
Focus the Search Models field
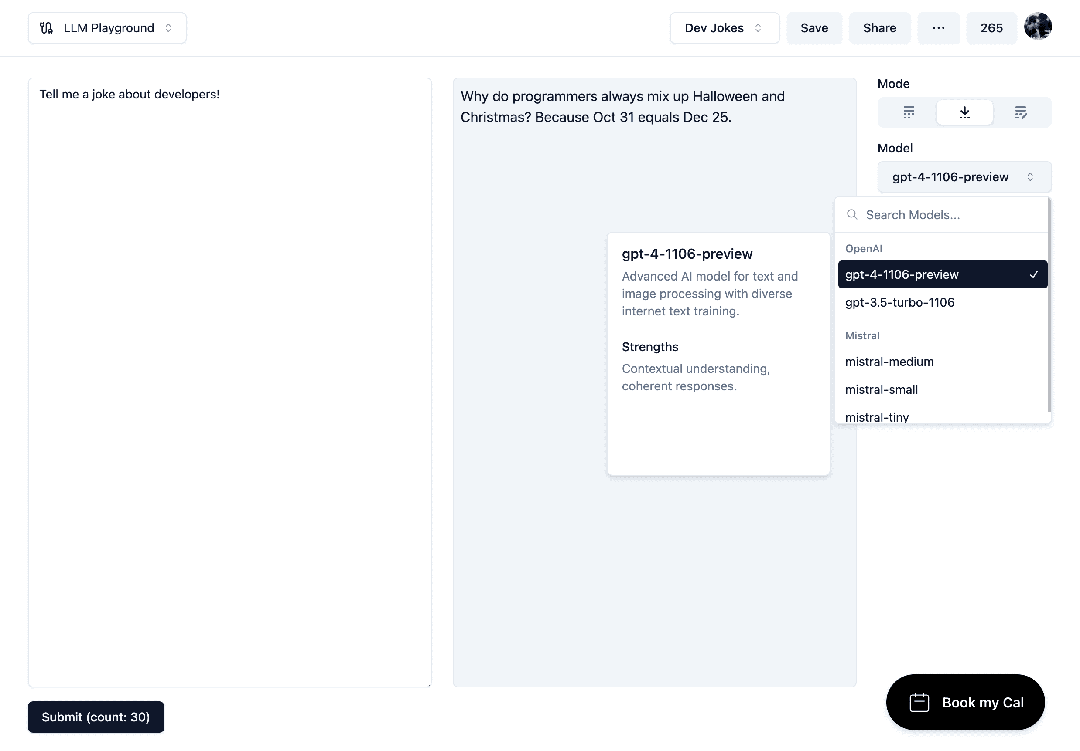950,215
